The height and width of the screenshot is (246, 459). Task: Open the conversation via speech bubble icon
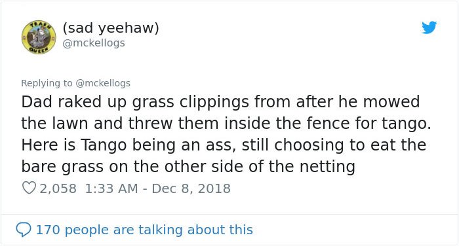(x=24, y=230)
